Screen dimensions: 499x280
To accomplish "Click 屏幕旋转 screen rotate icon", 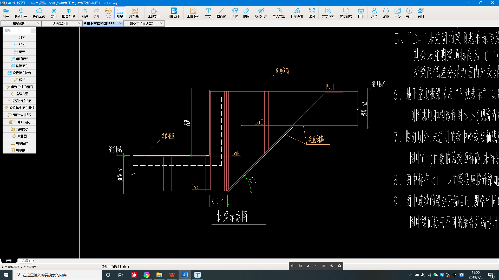I will 346,13.
